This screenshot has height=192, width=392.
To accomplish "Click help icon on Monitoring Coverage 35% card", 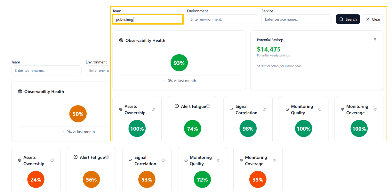I will point(275,160).
